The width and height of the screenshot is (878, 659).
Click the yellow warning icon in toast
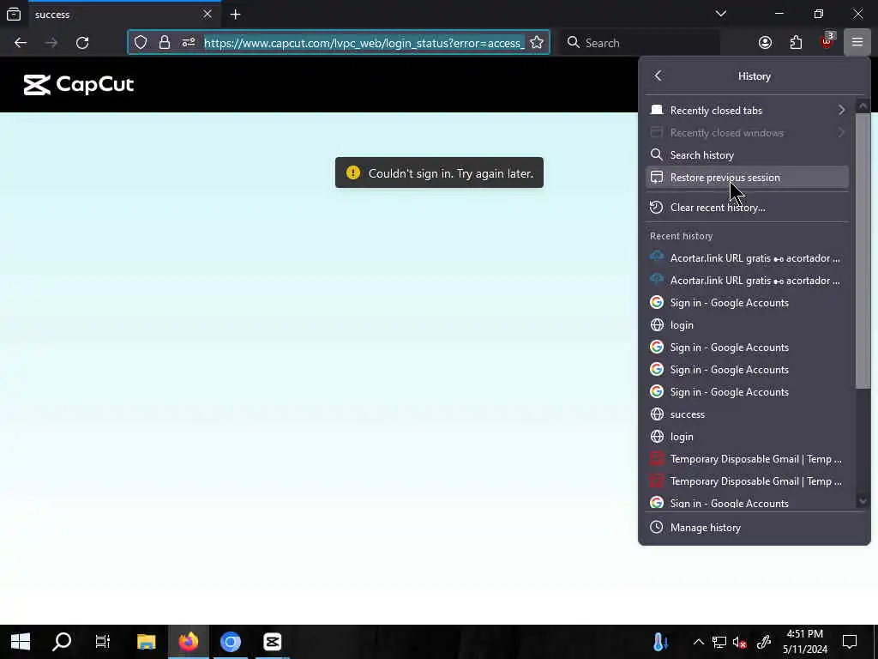[352, 172]
